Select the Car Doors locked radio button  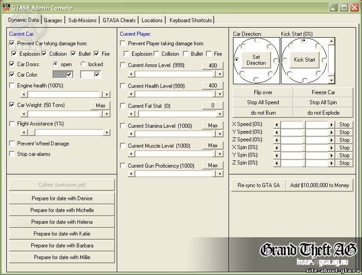pos(83,64)
